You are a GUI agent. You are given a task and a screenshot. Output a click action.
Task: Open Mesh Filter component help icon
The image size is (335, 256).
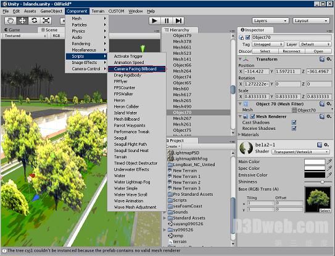[x=322, y=104]
